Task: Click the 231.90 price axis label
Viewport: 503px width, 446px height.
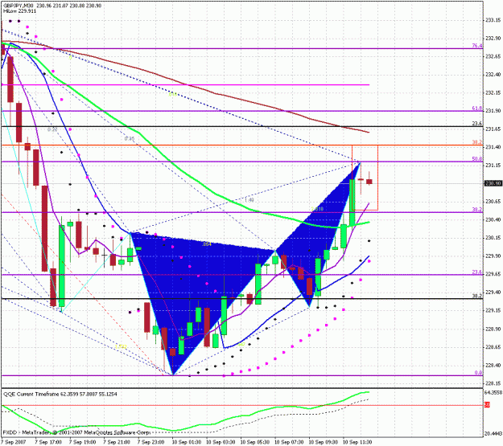Action: coord(493,111)
